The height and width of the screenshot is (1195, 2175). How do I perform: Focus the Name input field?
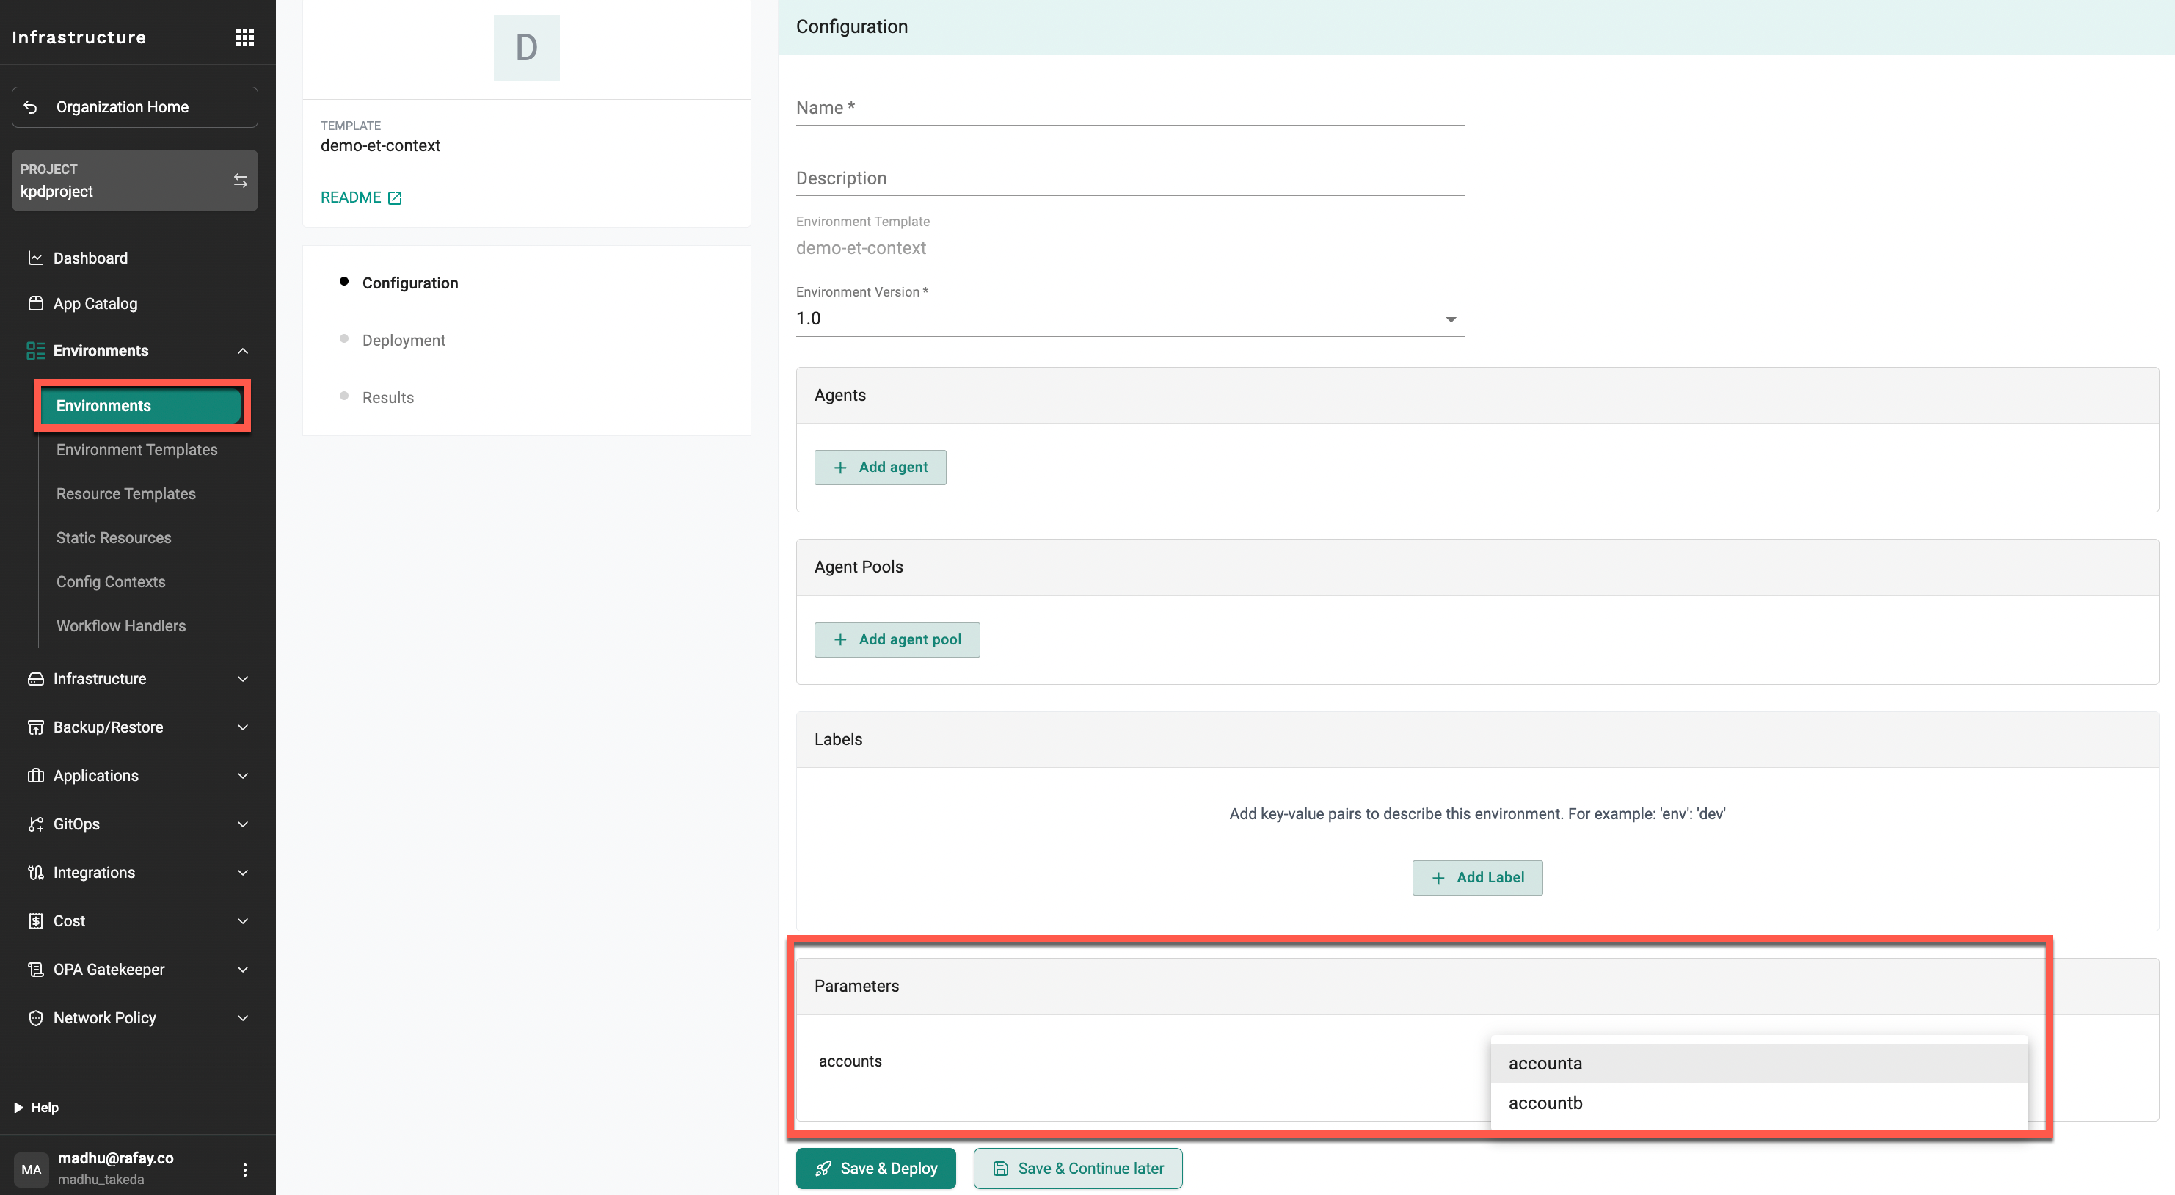pyautogui.click(x=1129, y=108)
